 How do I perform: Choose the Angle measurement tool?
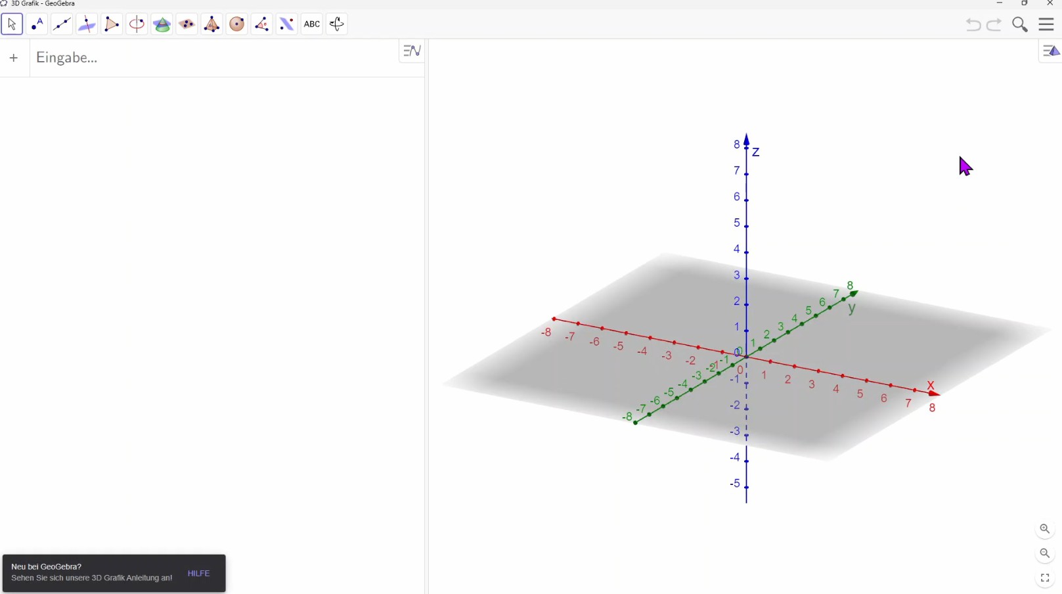[261, 24]
